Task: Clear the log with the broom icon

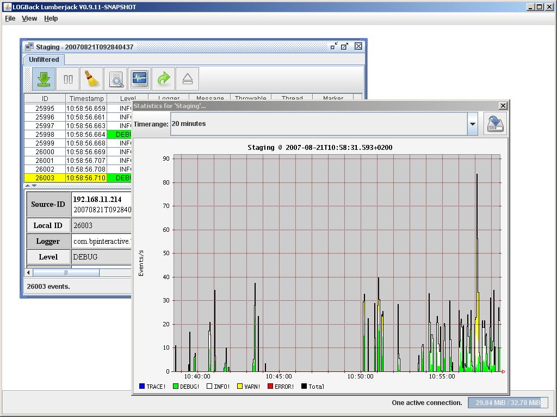Action: click(91, 79)
